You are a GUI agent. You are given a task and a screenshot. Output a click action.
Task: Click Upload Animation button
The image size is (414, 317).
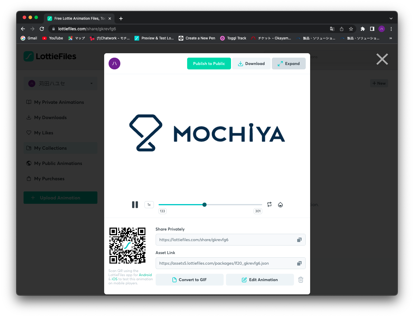click(x=60, y=198)
